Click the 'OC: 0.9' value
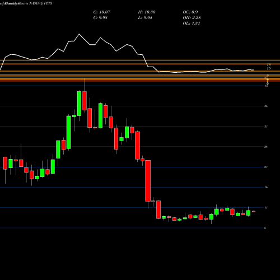The width and height of the screenshot is (280, 280). (x=190, y=12)
